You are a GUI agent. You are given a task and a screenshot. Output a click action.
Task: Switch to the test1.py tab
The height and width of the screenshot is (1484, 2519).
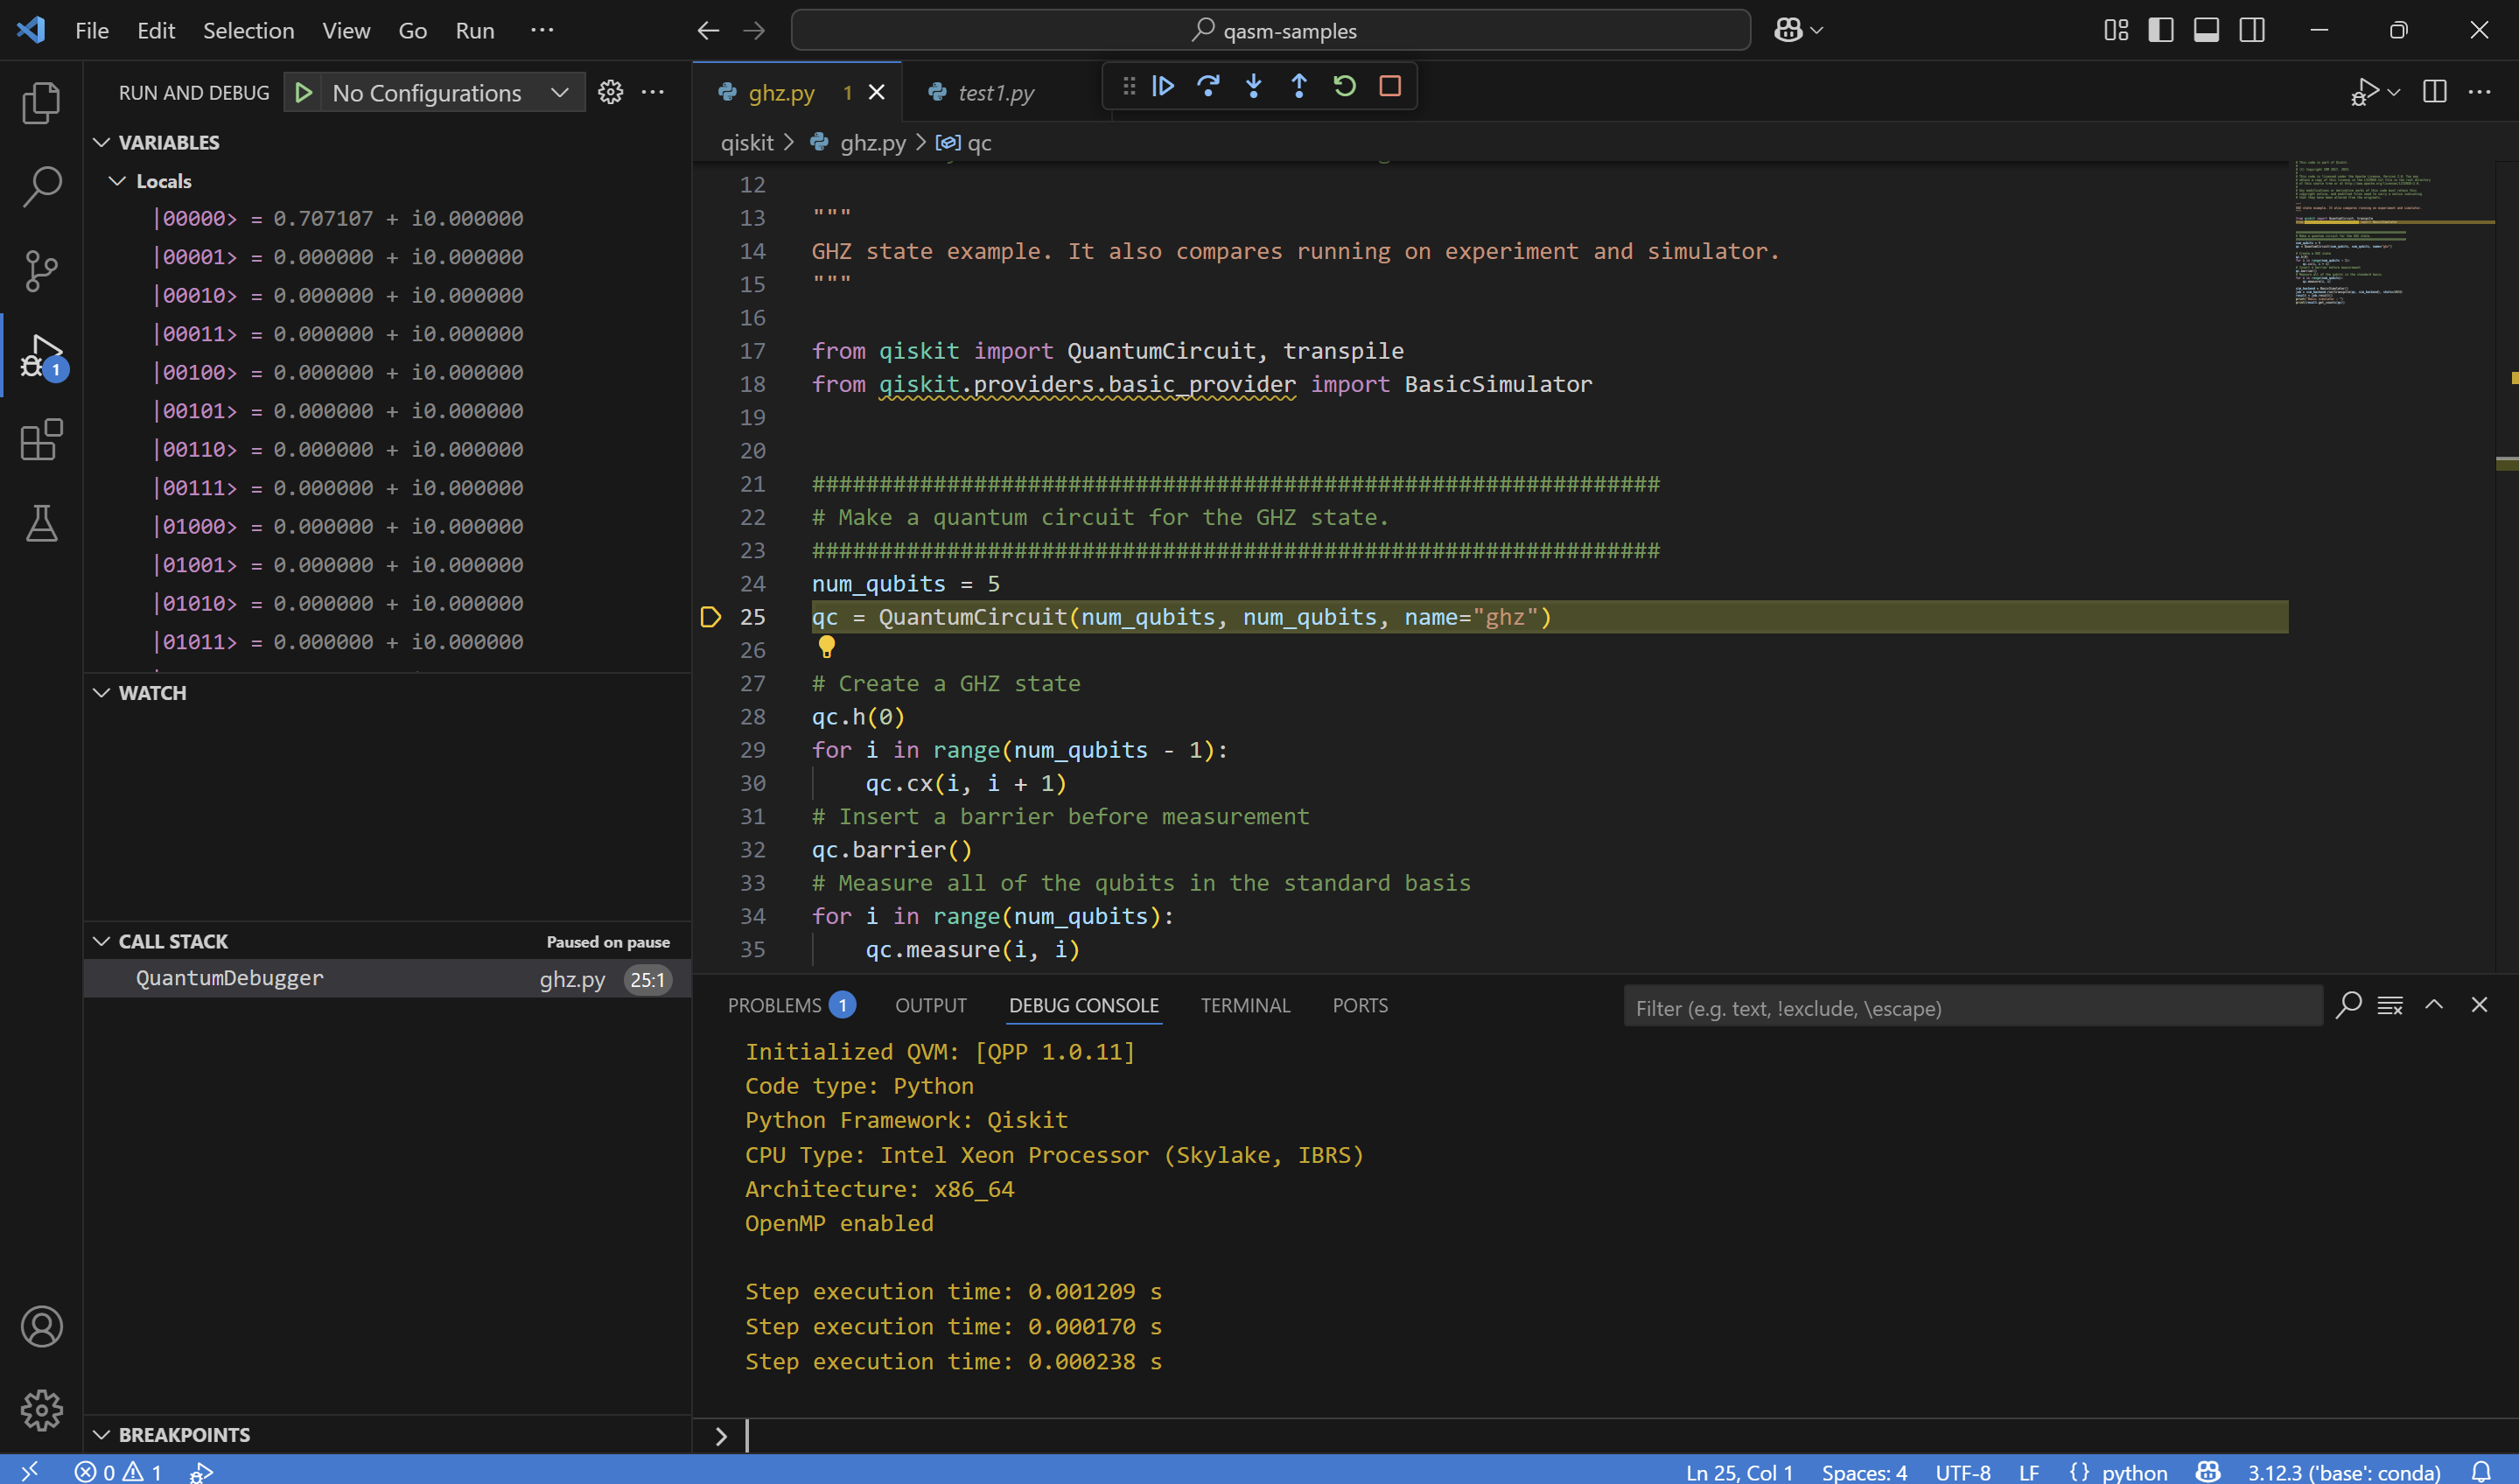click(x=996, y=93)
